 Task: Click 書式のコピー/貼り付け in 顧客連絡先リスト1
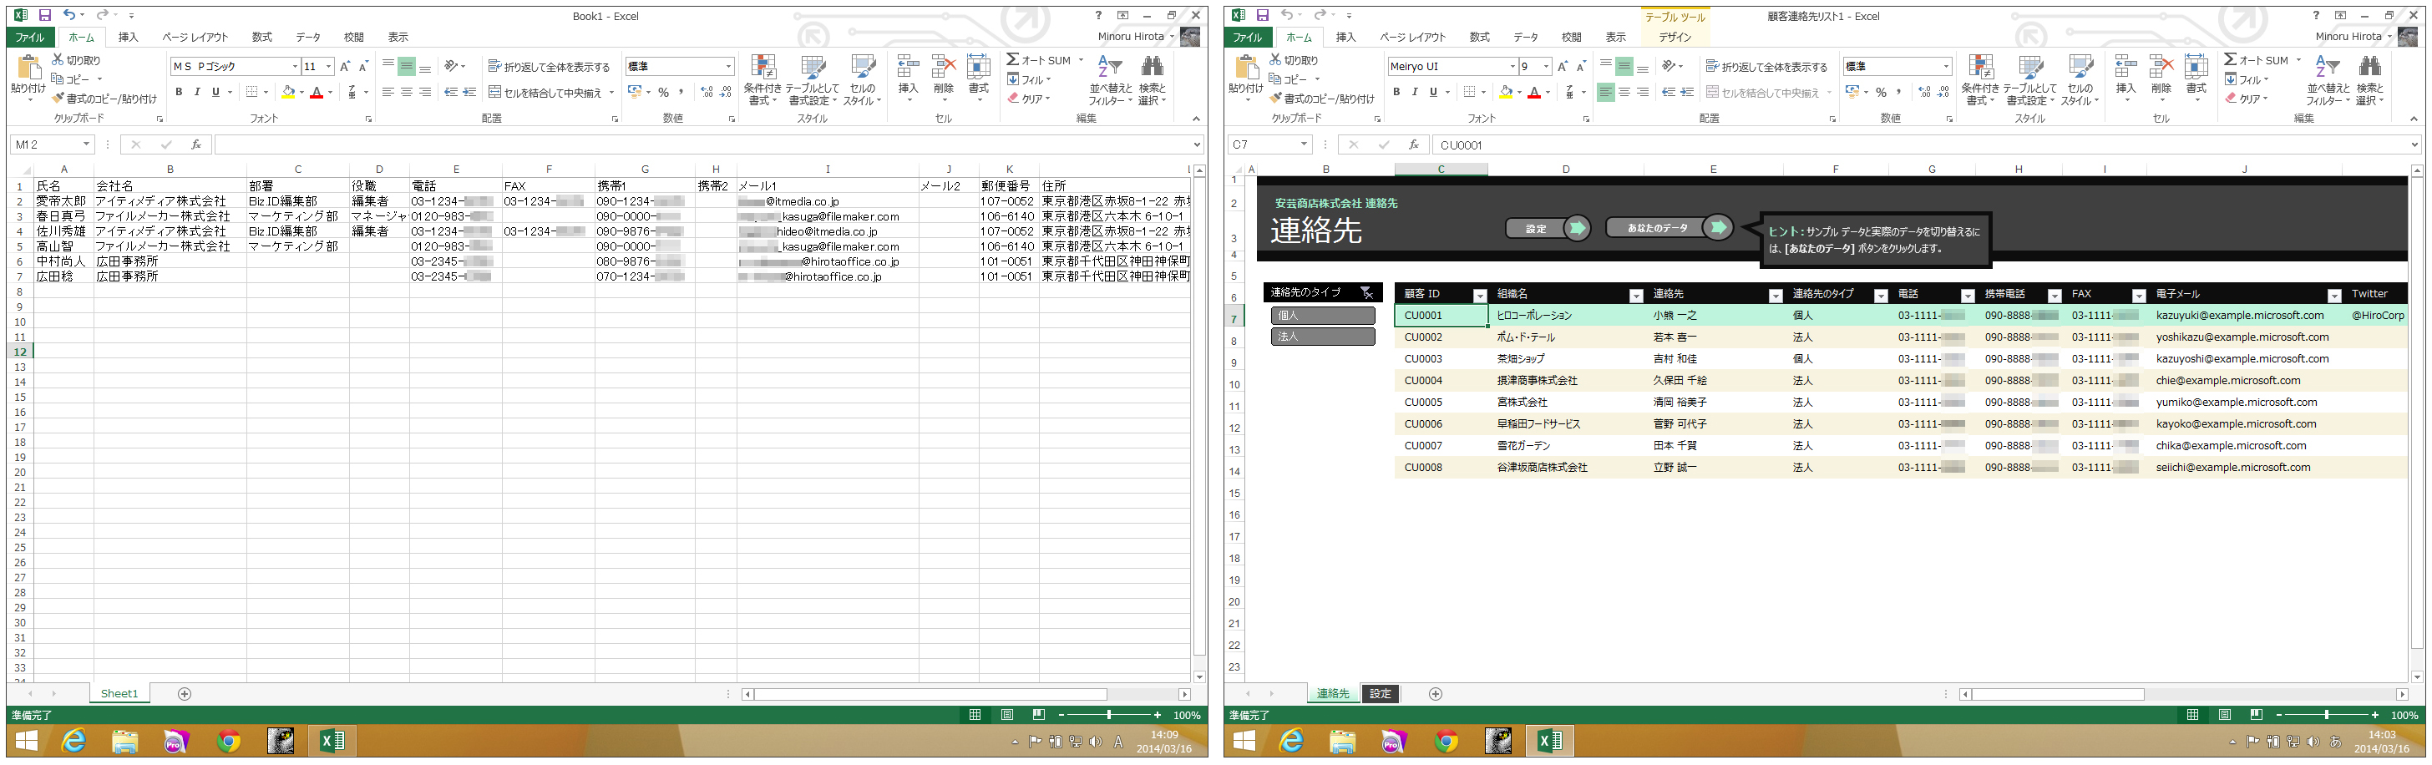(x=1322, y=99)
